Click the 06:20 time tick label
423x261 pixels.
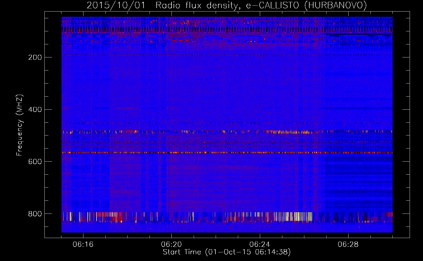click(x=172, y=245)
